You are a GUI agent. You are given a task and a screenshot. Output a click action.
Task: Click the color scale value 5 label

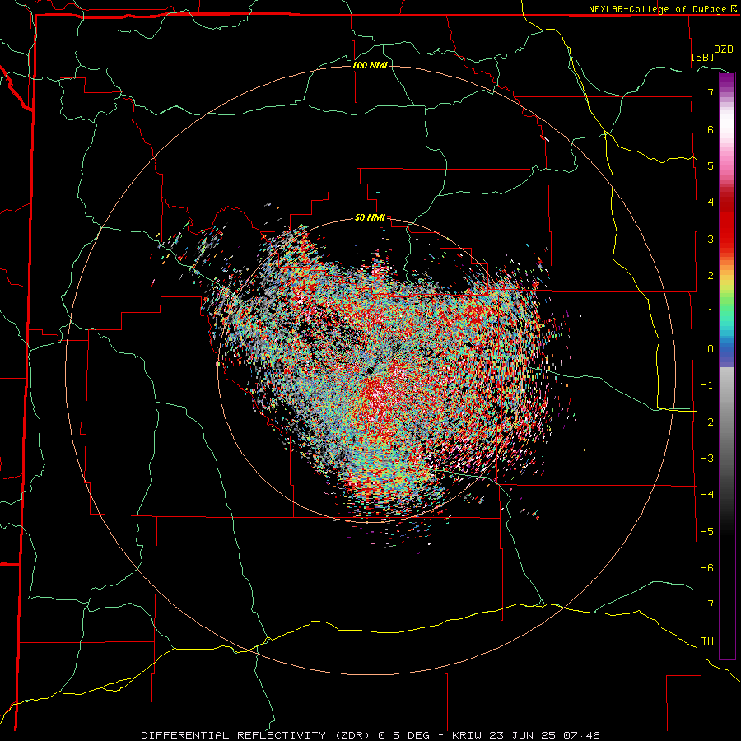click(711, 165)
